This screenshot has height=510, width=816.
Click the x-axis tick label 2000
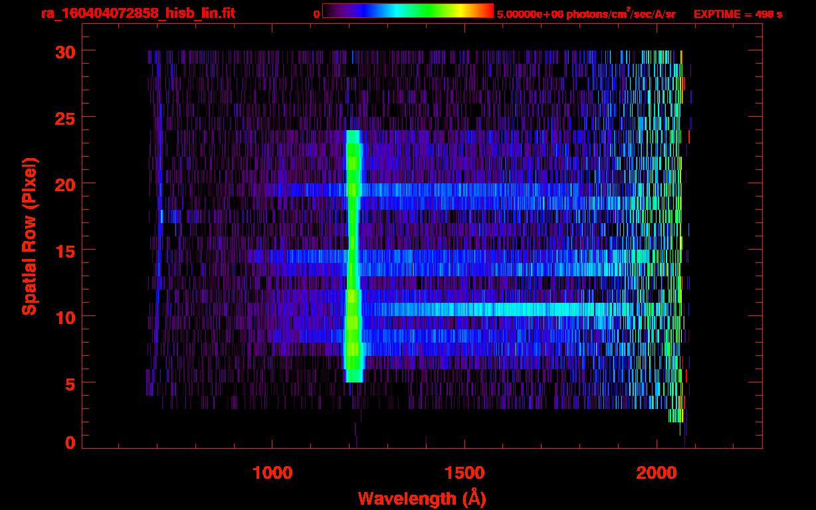click(657, 473)
